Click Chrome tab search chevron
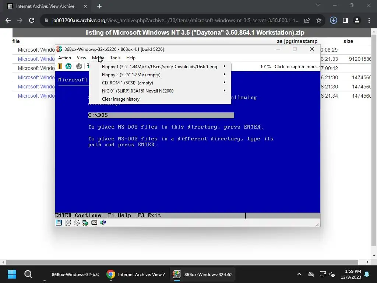 pos(318,5)
